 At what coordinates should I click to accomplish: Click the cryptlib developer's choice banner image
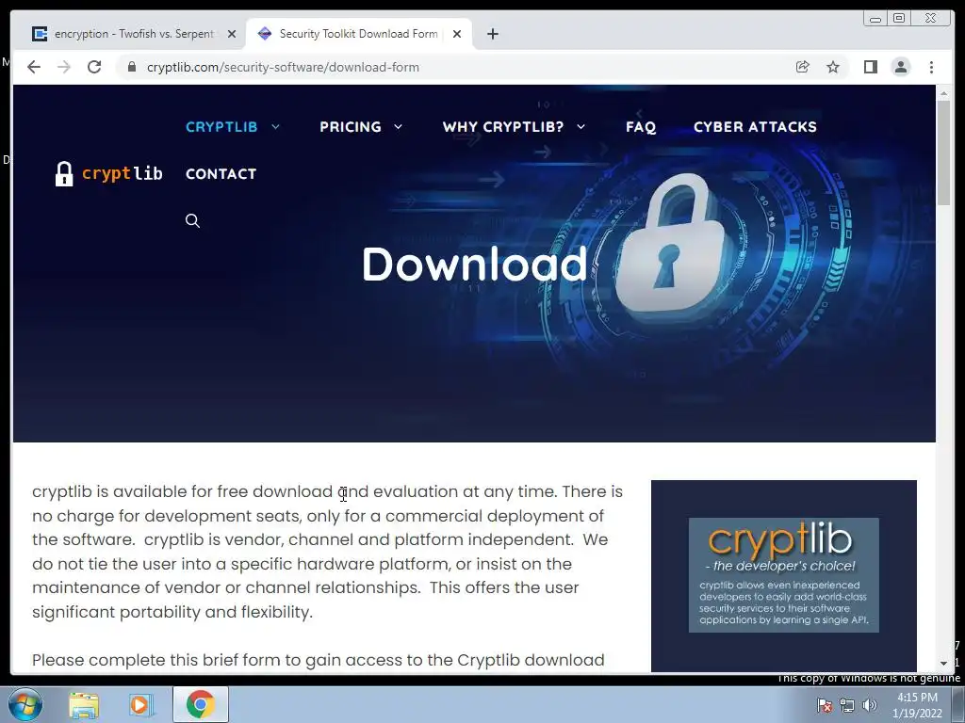pyautogui.click(x=783, y=575)
